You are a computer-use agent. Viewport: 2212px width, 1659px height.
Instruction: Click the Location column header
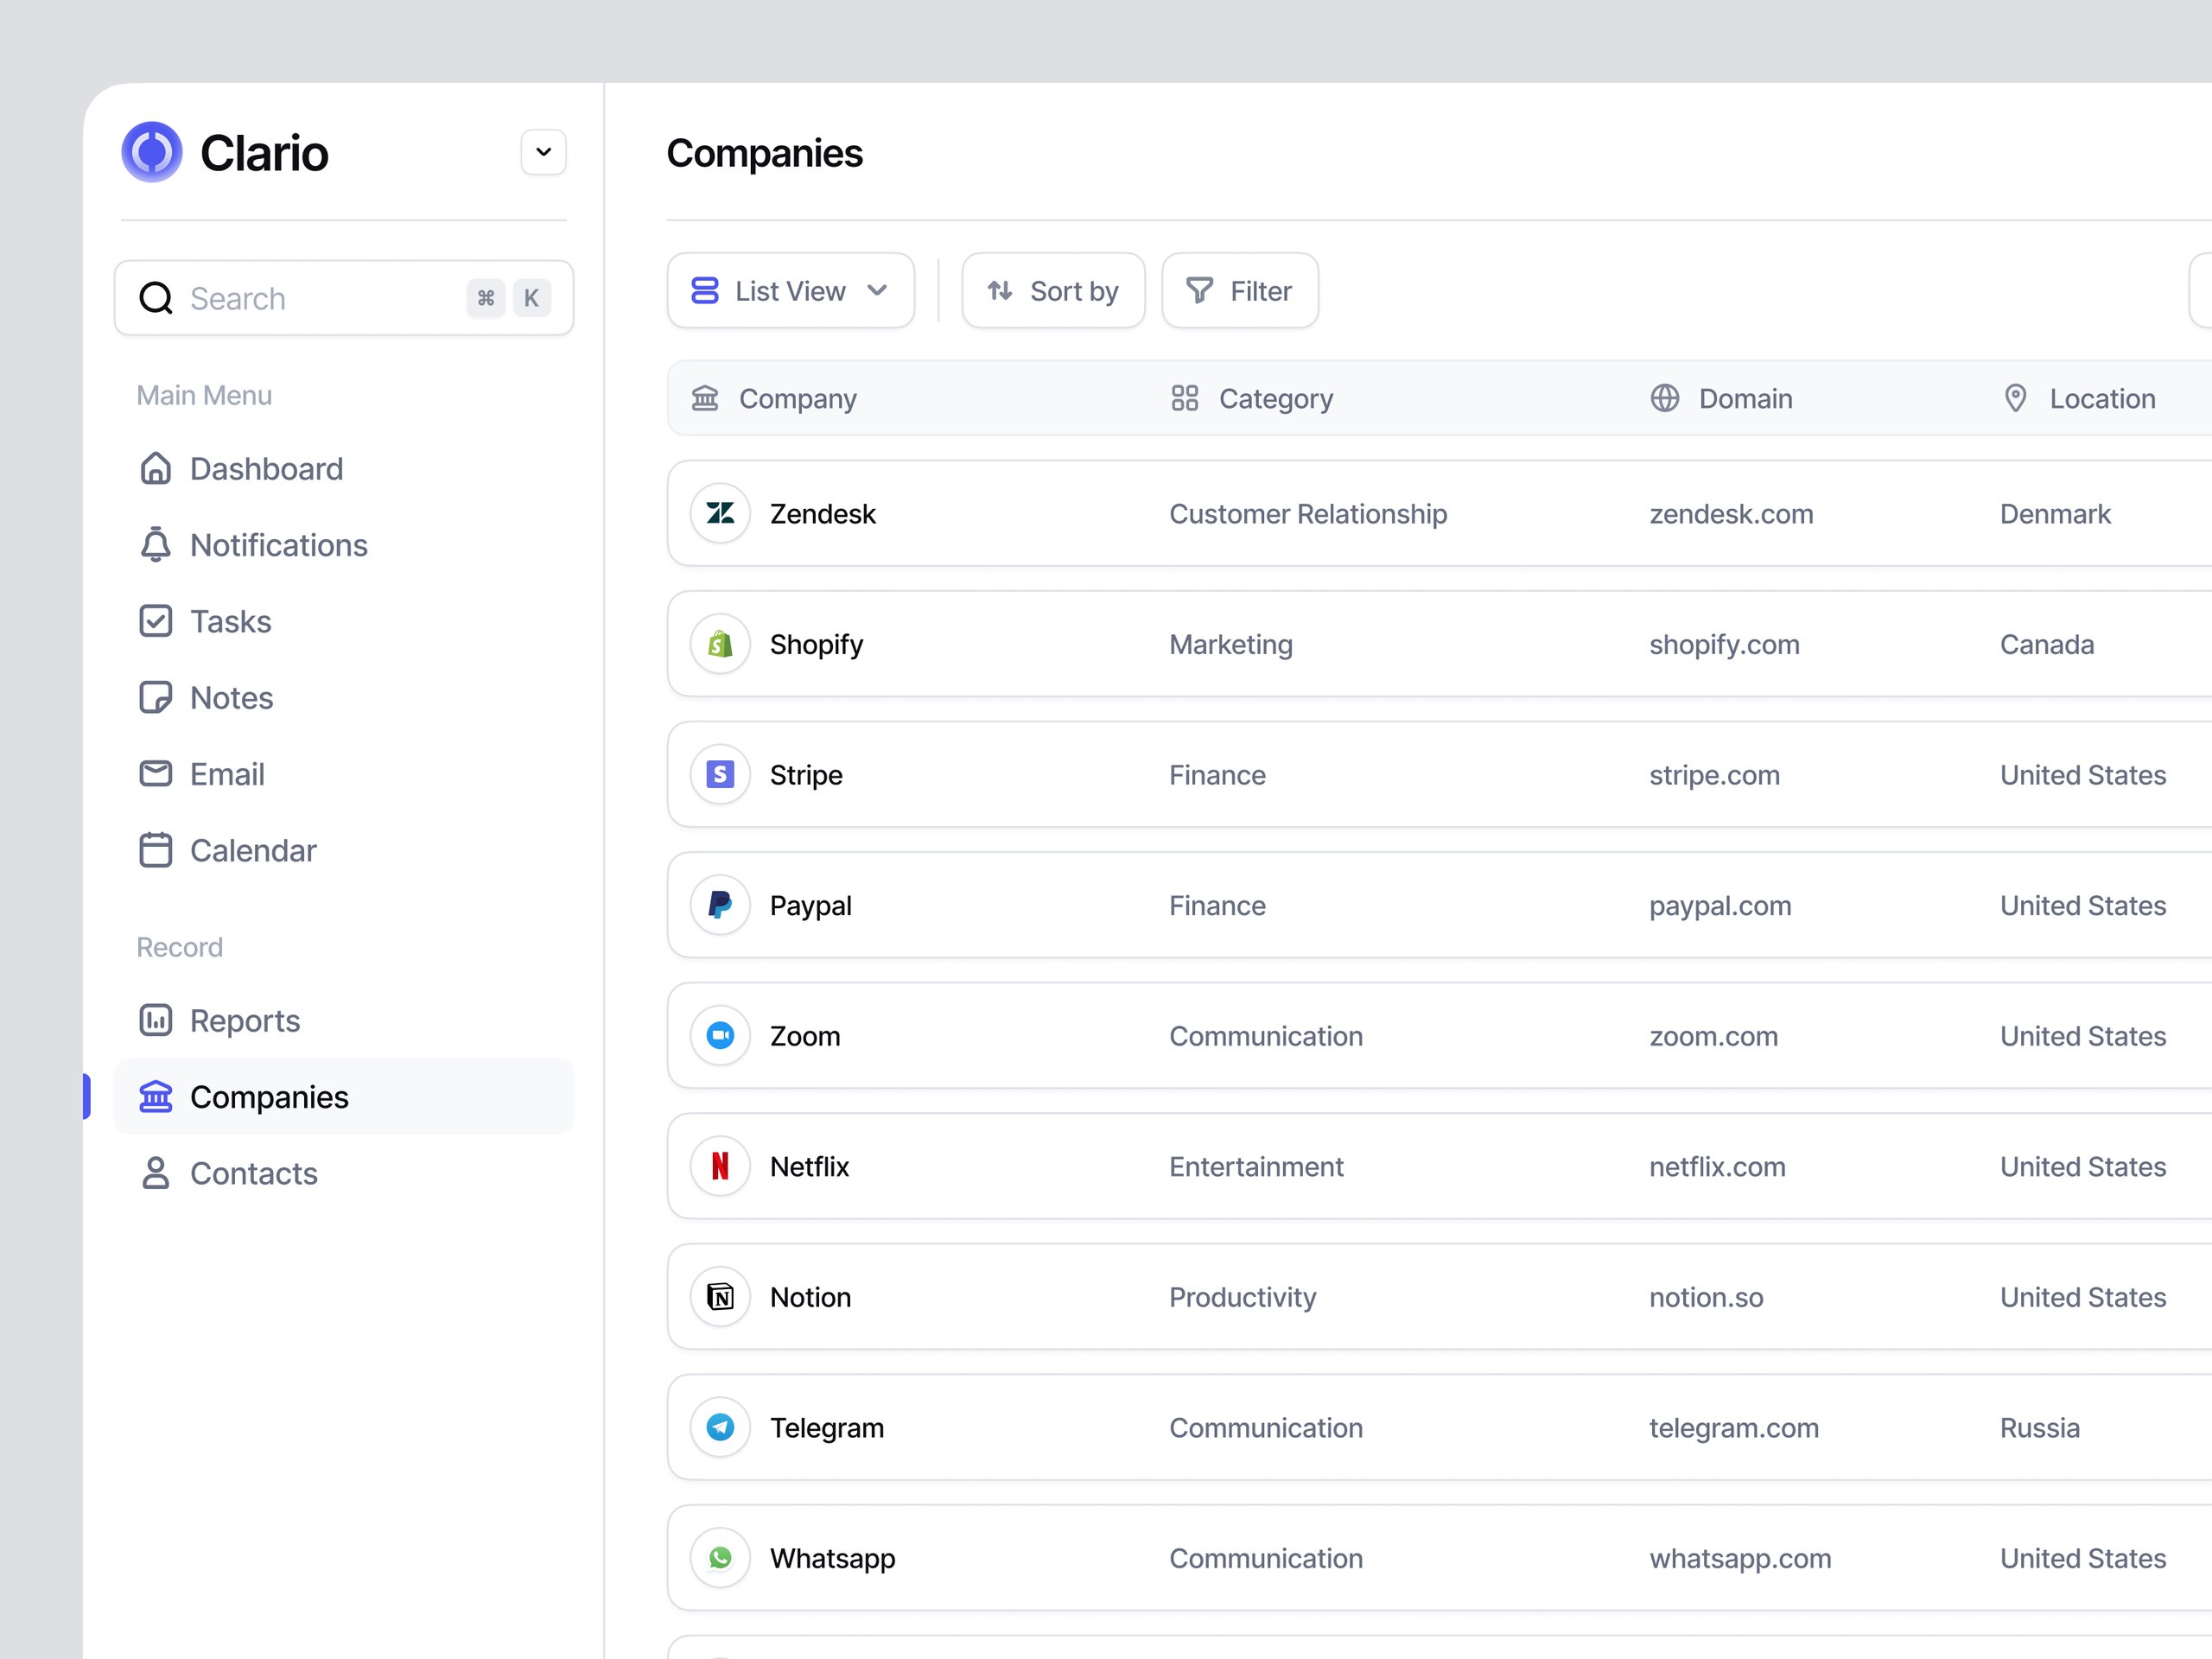2079,399
